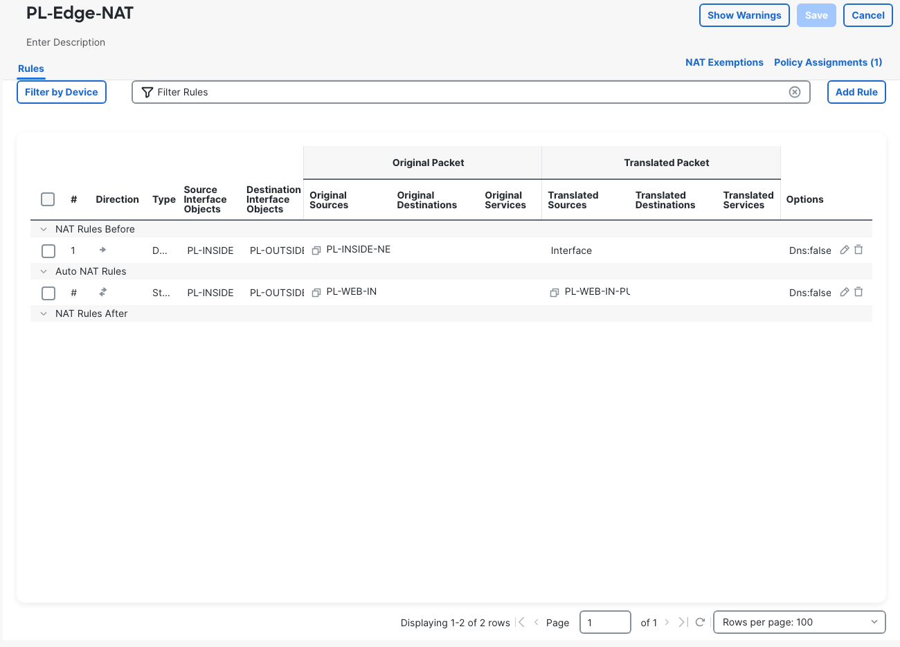This screenshot has width=900, height=647.
Task: Click Add Rule button
Action: tap(856, 92)
